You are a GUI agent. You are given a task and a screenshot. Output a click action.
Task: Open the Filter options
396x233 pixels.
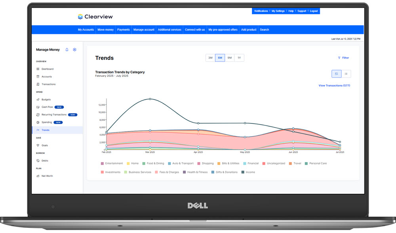343,58
